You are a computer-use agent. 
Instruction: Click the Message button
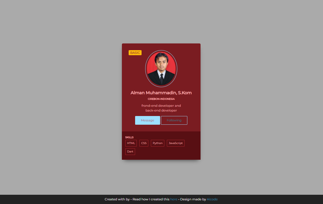tap(147, 120)
